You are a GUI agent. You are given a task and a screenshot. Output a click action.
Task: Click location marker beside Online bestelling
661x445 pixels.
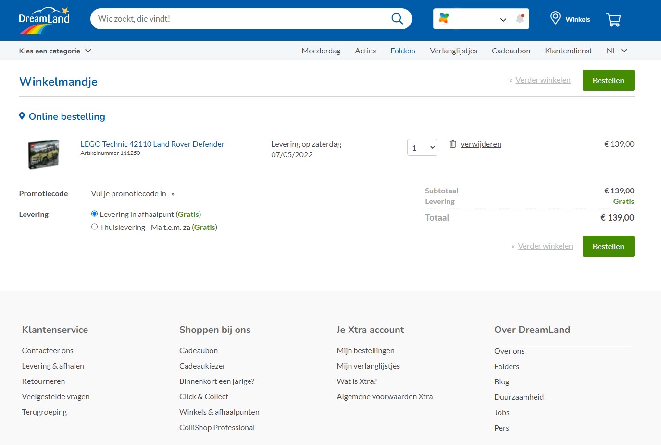22,116
